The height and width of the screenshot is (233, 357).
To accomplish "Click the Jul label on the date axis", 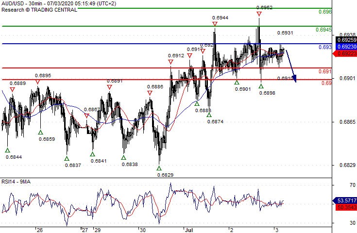I will tap(189, 230).
